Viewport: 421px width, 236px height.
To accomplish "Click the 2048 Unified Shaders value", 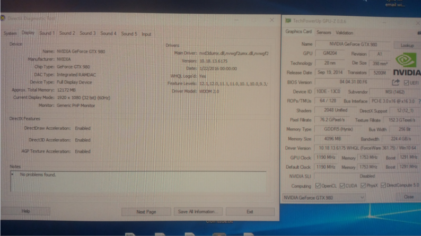I will [x=335, y=110].
